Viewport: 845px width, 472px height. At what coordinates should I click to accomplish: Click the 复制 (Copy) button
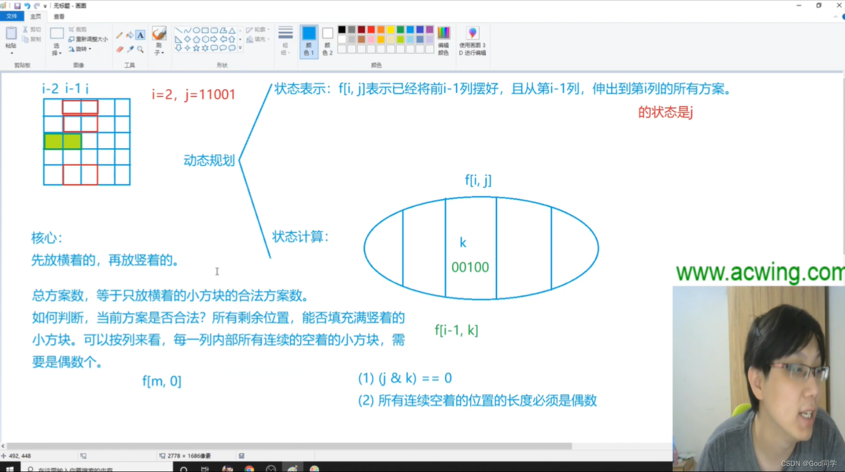coord(32,39)
